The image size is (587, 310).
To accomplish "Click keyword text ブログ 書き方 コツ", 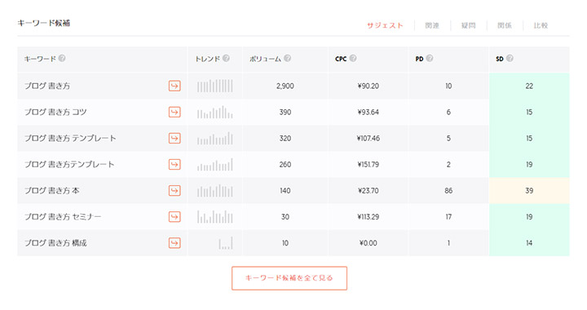I will click(x=55, y=112).
